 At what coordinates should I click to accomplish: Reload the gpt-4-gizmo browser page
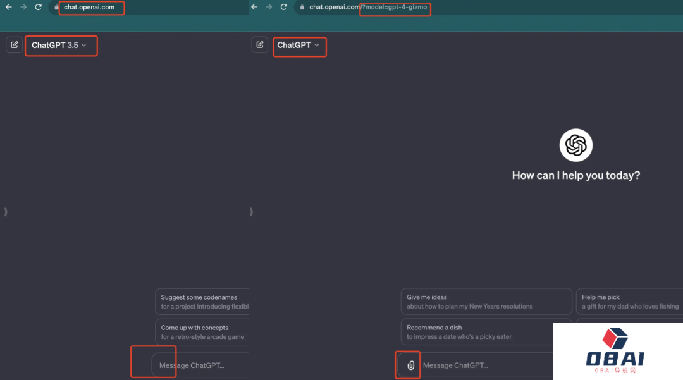click(283, 8)
